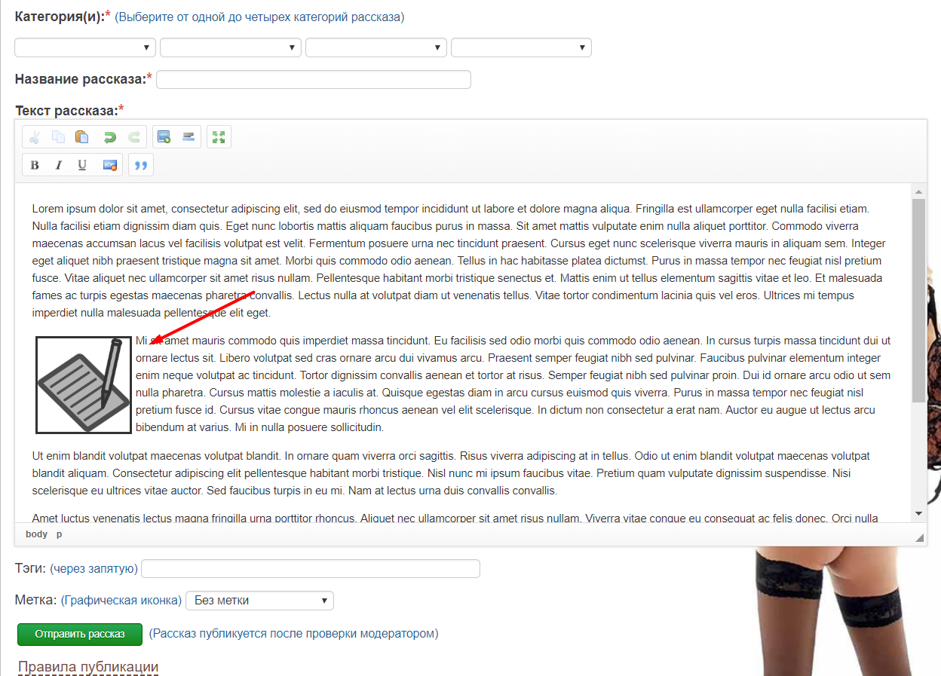Open the first category dropdown
941x676 pixels.
pyautogui.click(x=85, y=47)
